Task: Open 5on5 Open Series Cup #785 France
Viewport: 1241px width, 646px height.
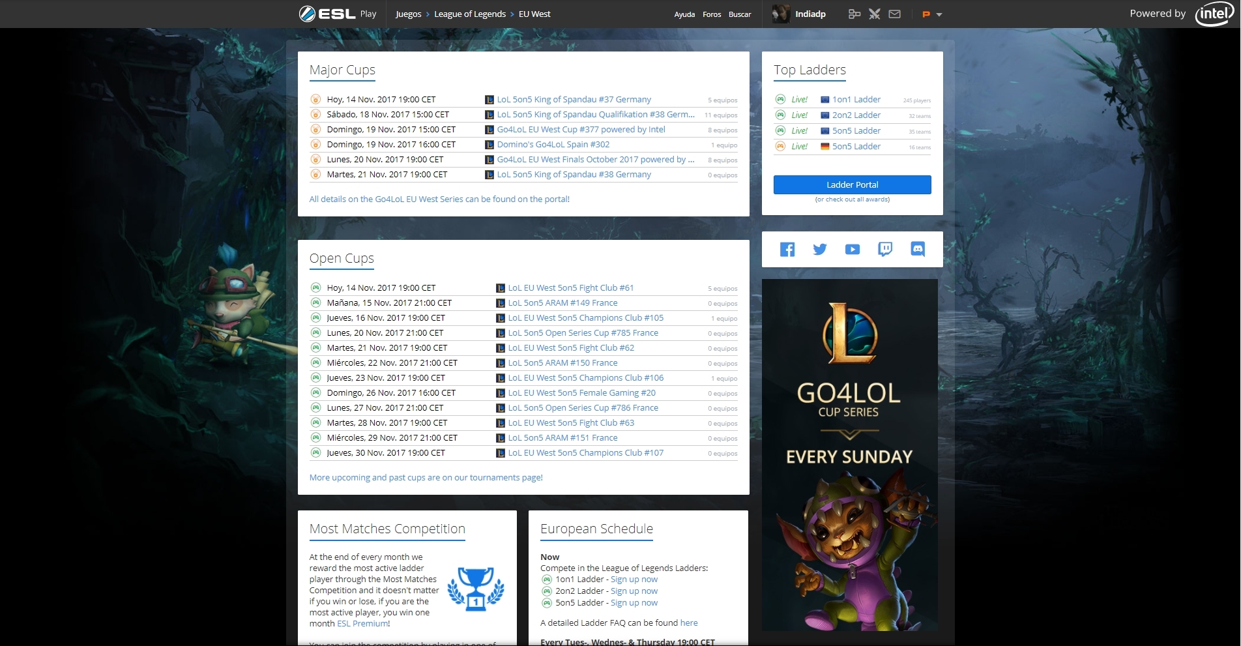Action: click(x=583, y=333)
